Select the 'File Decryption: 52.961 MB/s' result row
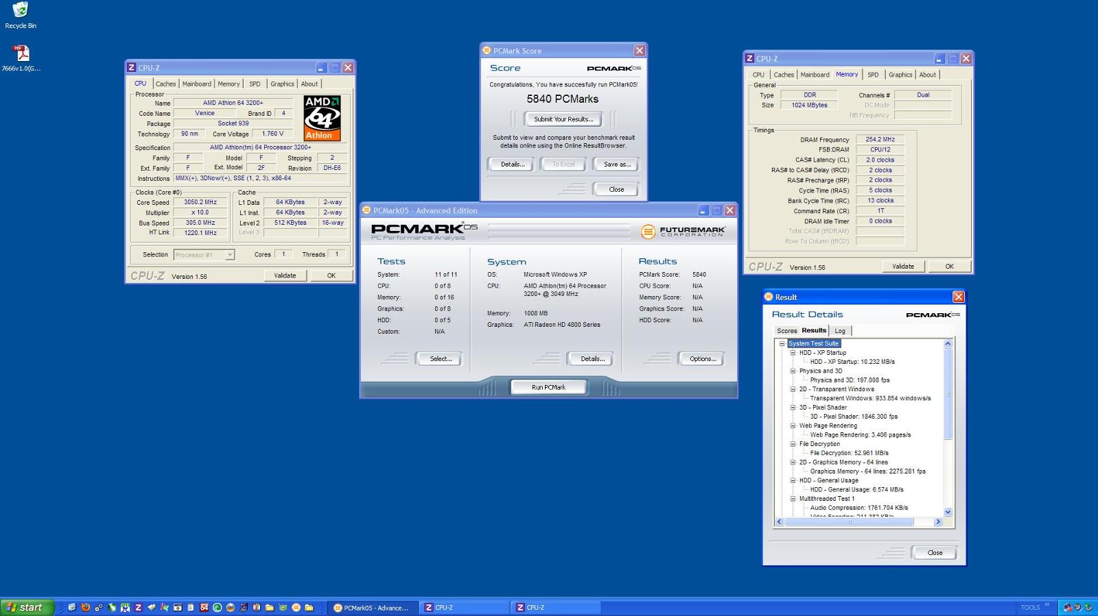This screenshot has height=616, width=1098. 849,453
